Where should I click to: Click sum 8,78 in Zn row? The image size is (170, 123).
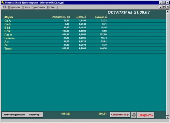104,45
